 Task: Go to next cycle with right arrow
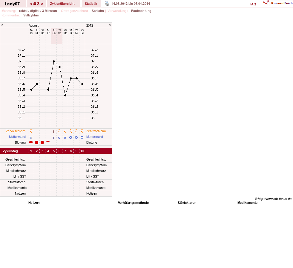(x=42, y=4)
